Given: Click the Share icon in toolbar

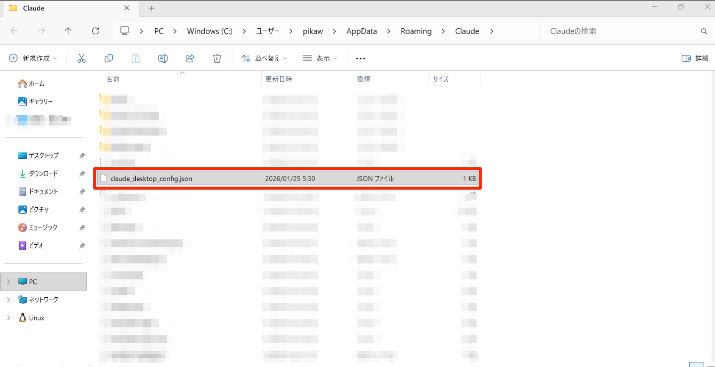Looking at the screenshot, I should pos(190,58).
